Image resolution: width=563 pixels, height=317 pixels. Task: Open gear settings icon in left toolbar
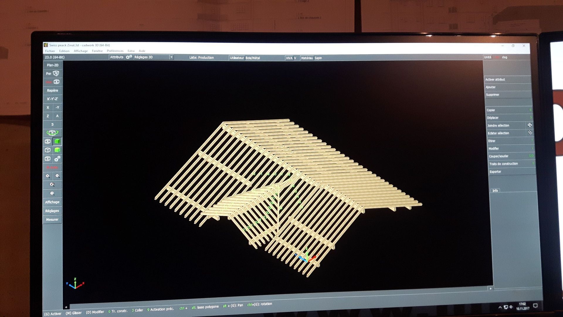57,159
